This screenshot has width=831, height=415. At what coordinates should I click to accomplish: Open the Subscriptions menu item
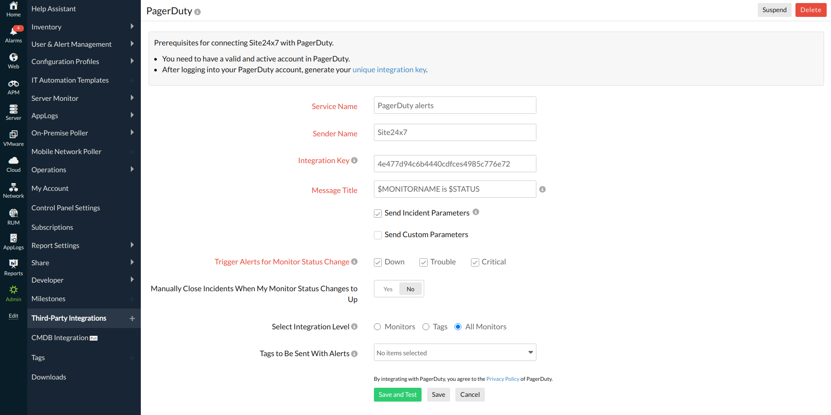tap(52, 227)
